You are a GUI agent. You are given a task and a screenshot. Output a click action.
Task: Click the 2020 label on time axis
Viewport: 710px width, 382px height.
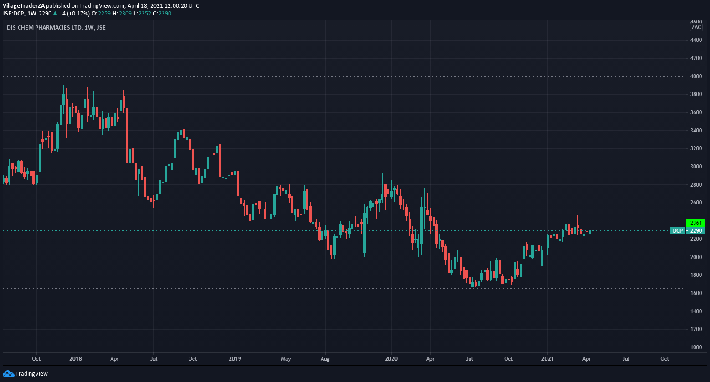coord(391,359)
